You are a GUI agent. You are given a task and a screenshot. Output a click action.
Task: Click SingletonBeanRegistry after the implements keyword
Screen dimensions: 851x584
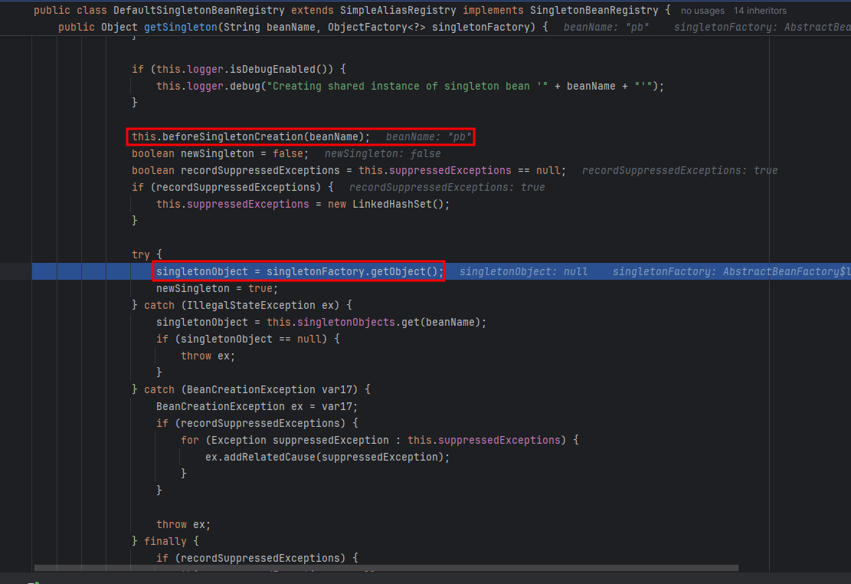pyautogui.click(x=594, y=10)
